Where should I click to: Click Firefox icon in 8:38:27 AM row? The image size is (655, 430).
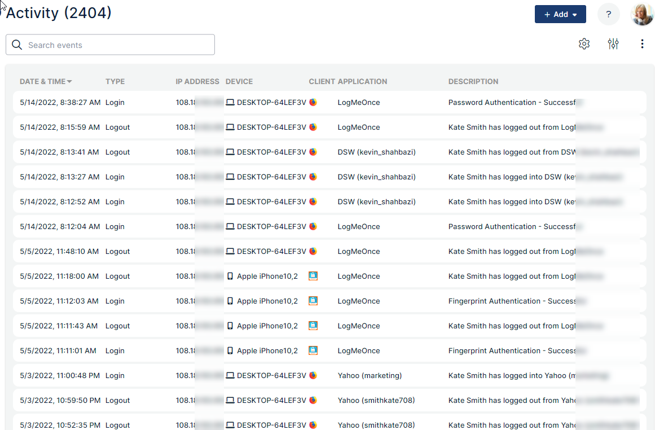pos(313,102)
